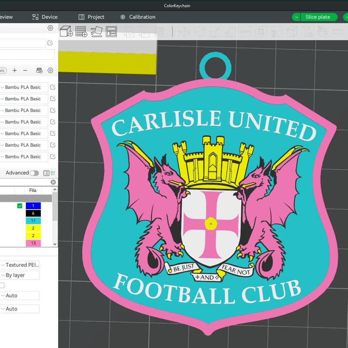Open the first Bambu PLA Basic filament dropdown

point(22,87)
